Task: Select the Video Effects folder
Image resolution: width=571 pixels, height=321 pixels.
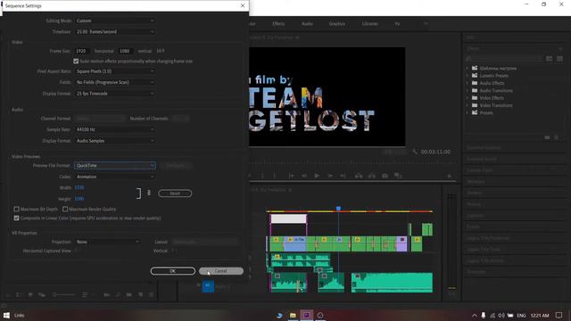Action: 492,98
